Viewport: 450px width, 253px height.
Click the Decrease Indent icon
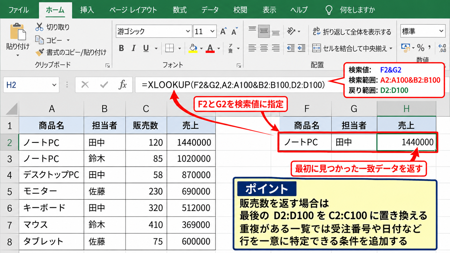[291, 48]
